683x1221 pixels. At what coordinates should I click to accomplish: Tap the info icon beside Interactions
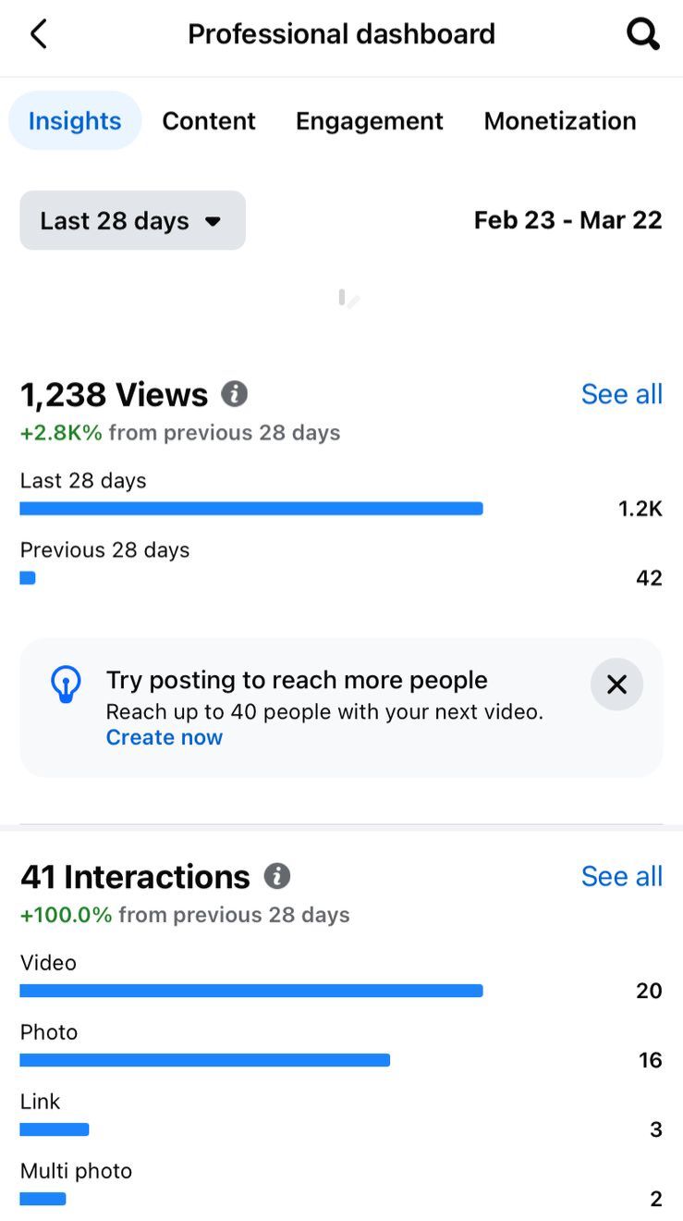pos(277,876)
